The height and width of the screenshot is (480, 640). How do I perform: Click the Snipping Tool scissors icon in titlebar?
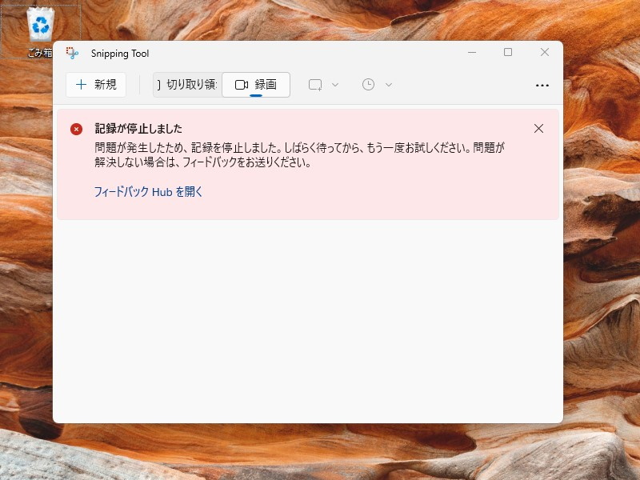tap(73, 53)
